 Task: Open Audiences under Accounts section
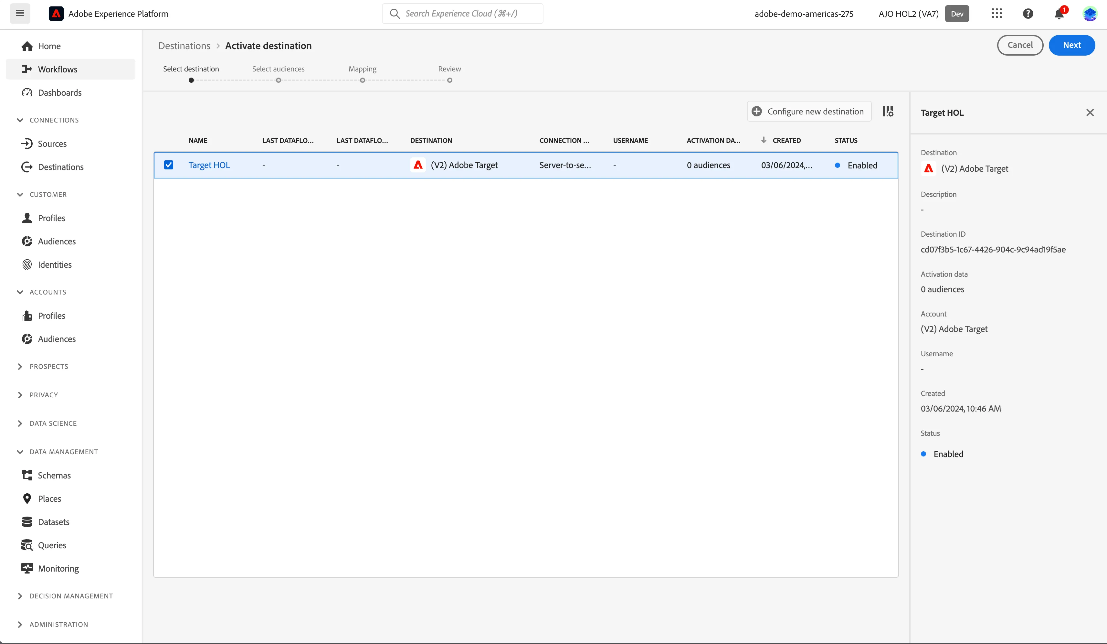(70, 339)
